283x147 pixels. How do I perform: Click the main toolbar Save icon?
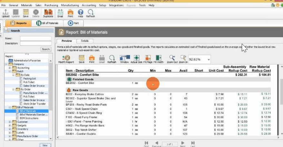(x=26, y=14)
